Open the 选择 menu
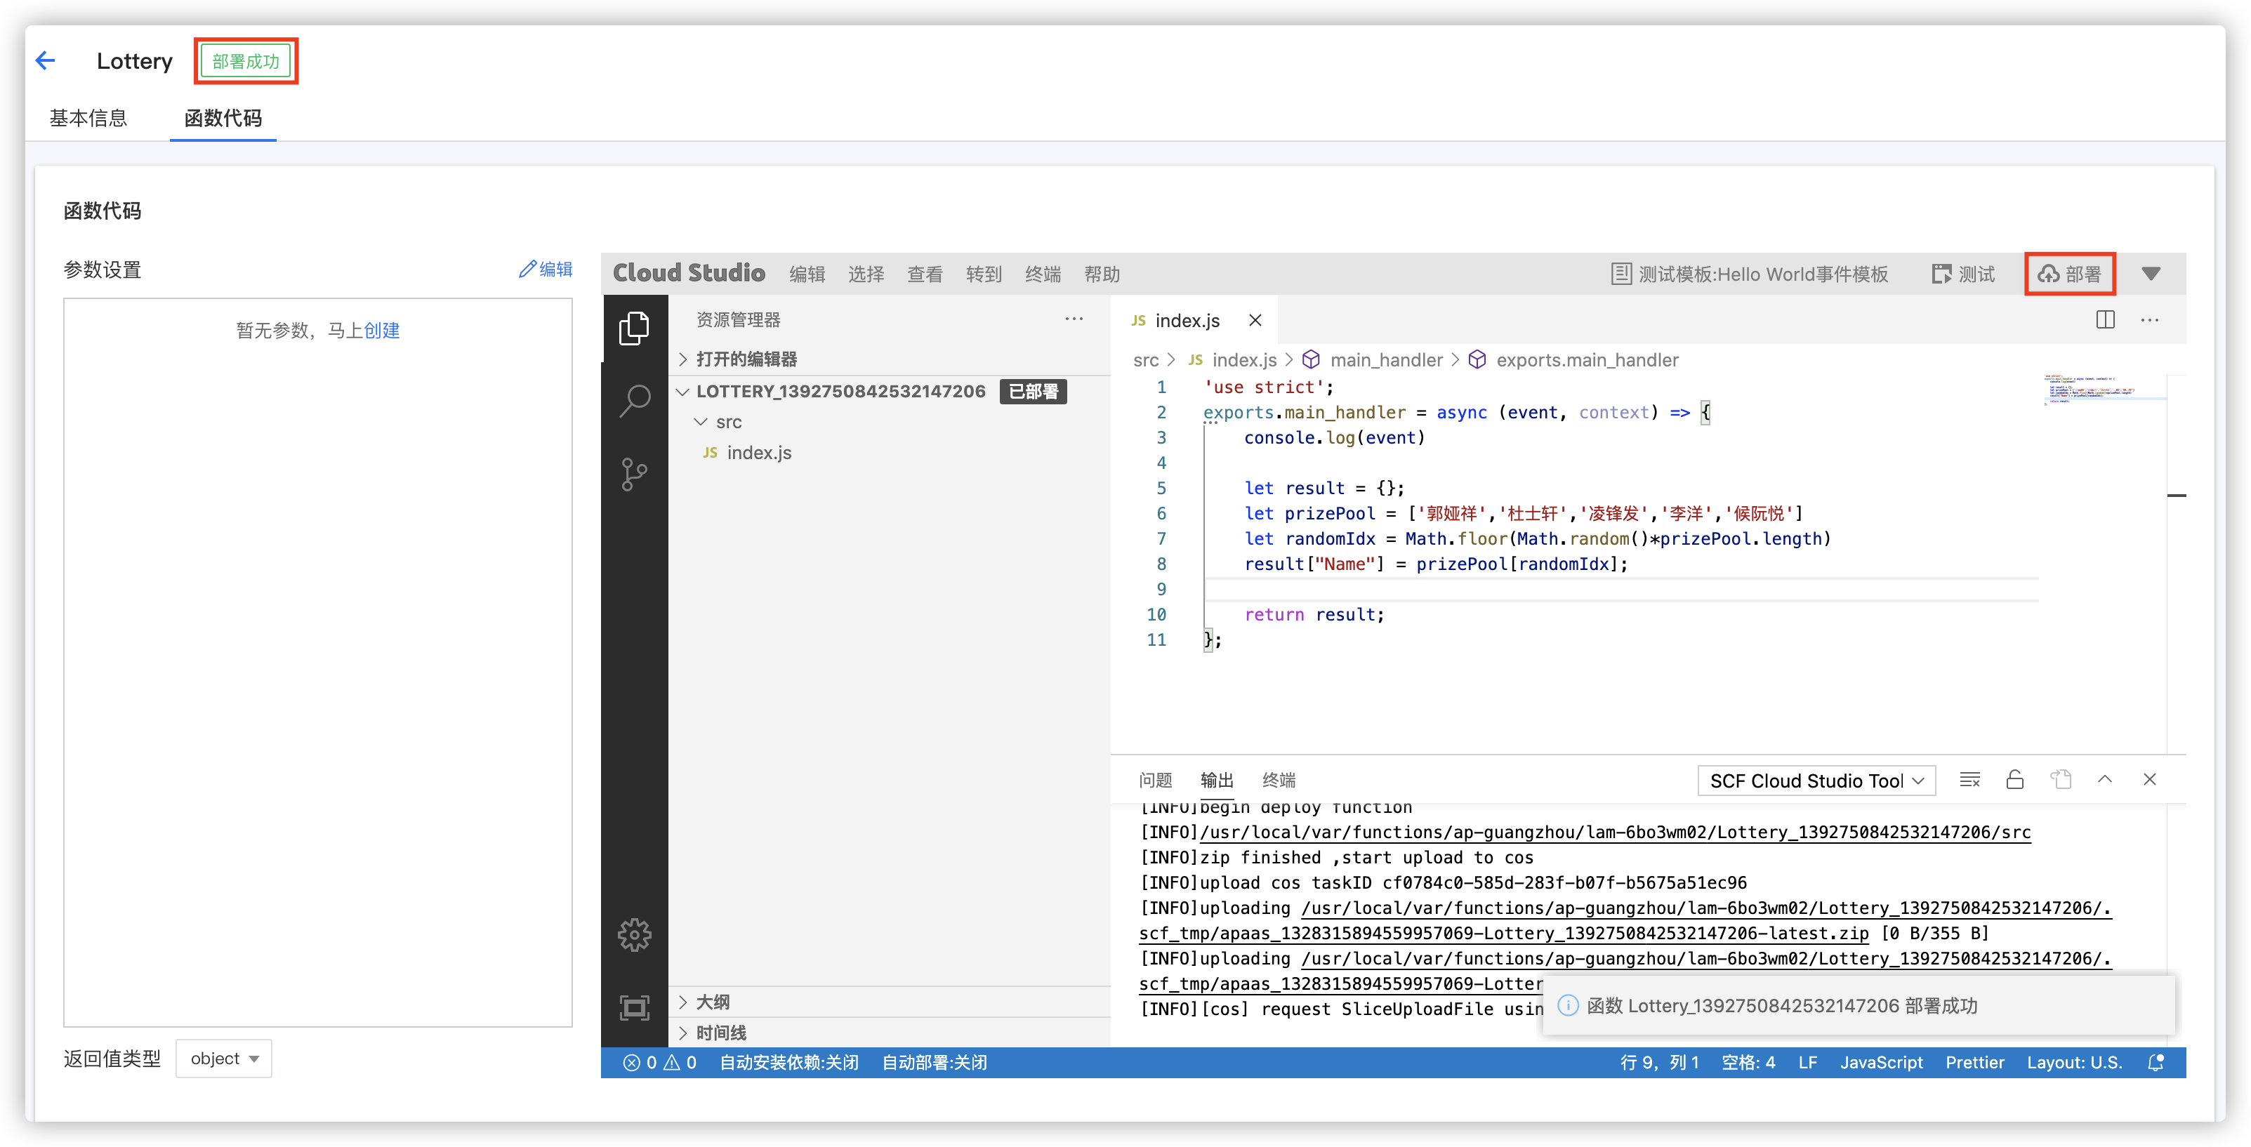Screen dimensions: 2251x1147 tap(866, 274)
